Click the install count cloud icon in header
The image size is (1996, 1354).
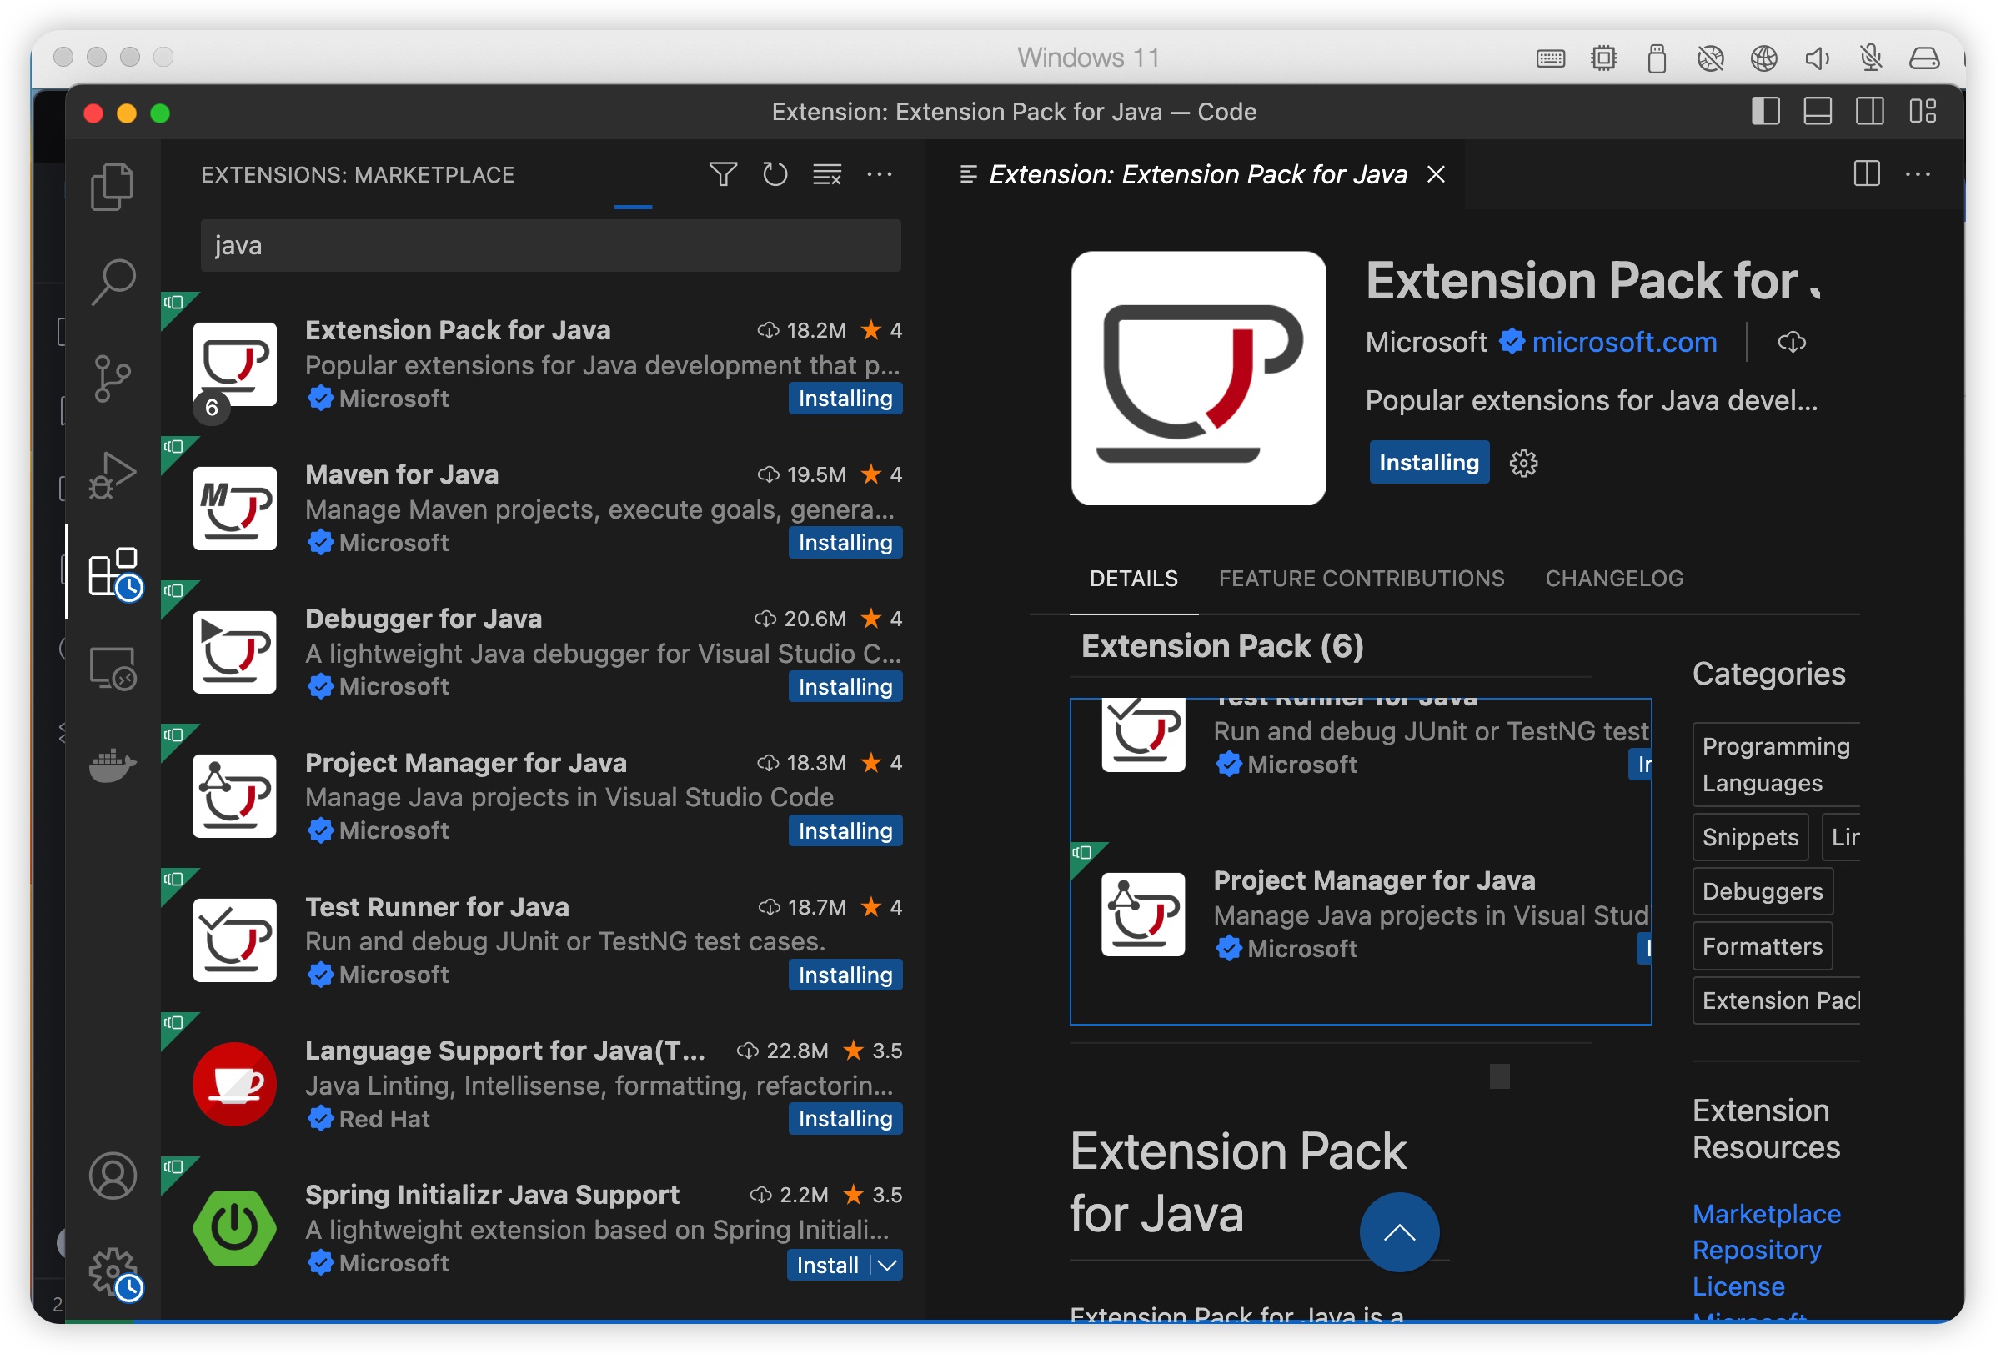click(x=1791, y=343)
